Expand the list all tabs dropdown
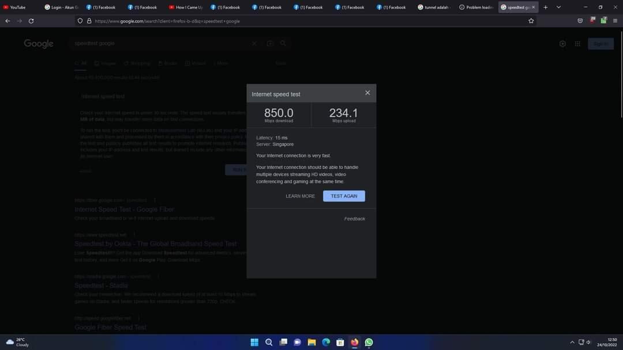 (558, 7)
